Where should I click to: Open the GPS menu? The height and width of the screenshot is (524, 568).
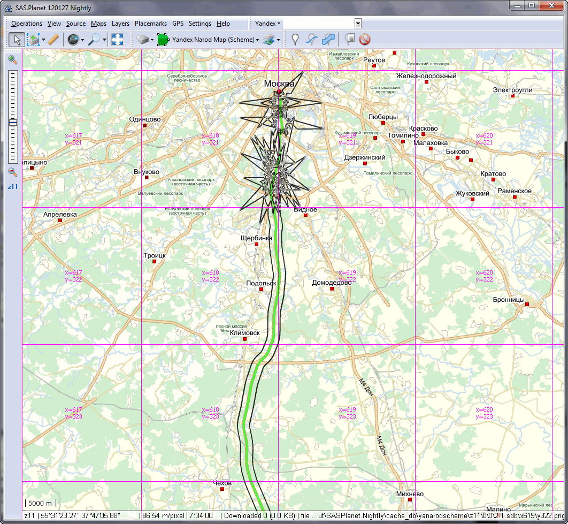(178, 24)
